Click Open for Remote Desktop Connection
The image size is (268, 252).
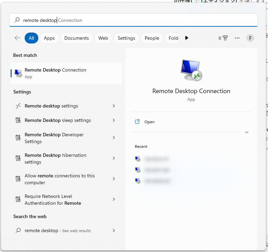point(191,122)
